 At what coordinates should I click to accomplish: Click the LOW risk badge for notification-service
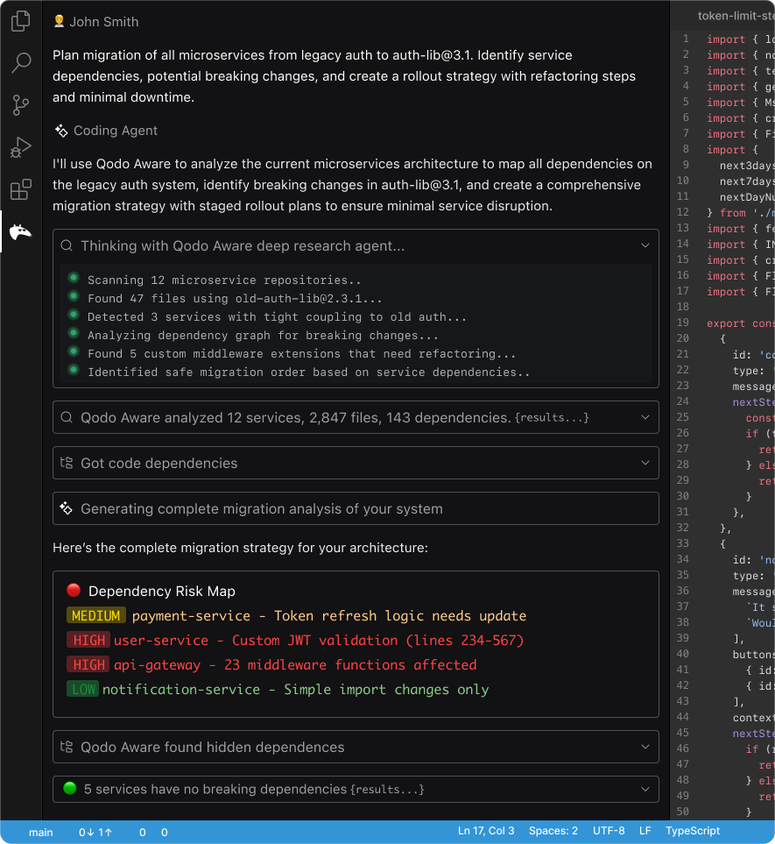[83, 689]
